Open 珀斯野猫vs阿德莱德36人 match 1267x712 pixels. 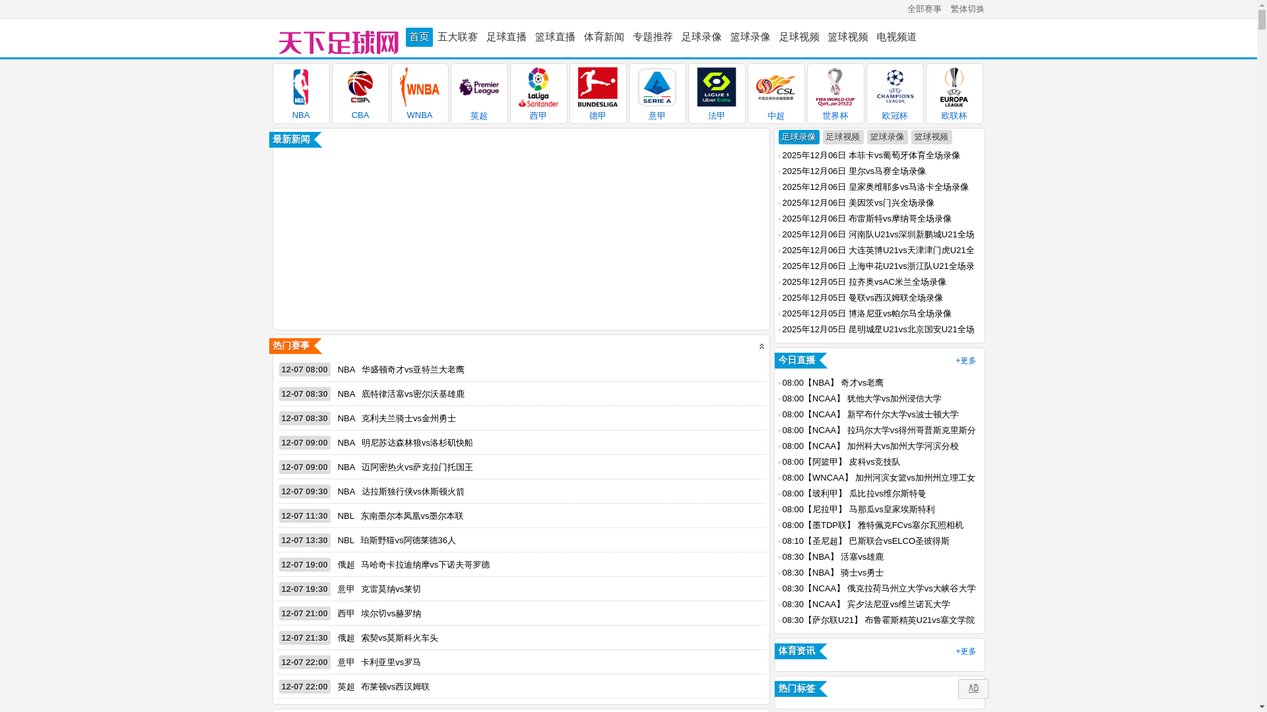[408, 541]
